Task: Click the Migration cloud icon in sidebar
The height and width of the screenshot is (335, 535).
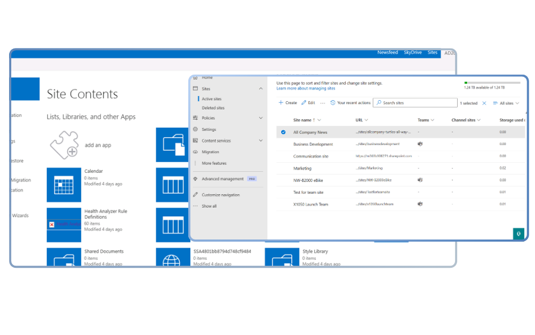Action: [196, 152]
